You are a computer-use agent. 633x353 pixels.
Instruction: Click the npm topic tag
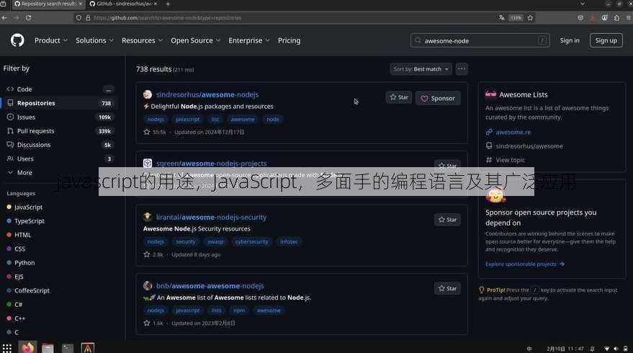pos(239,310)
